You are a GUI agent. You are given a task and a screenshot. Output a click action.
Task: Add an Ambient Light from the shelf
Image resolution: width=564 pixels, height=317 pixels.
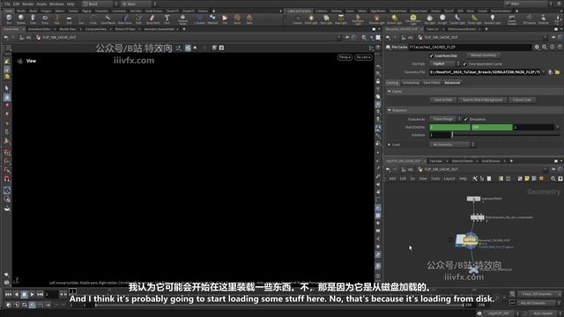[493, 19]
